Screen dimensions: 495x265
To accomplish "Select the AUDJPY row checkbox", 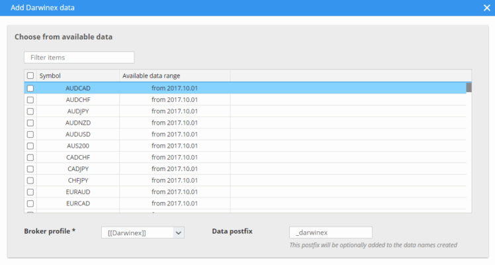I will [30, 111].
